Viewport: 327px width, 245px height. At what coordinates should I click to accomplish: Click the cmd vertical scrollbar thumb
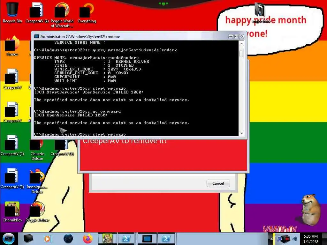click(241, 54)
